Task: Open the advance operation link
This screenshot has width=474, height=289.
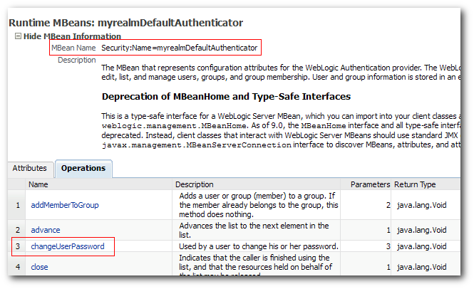Action: point(46,230)
